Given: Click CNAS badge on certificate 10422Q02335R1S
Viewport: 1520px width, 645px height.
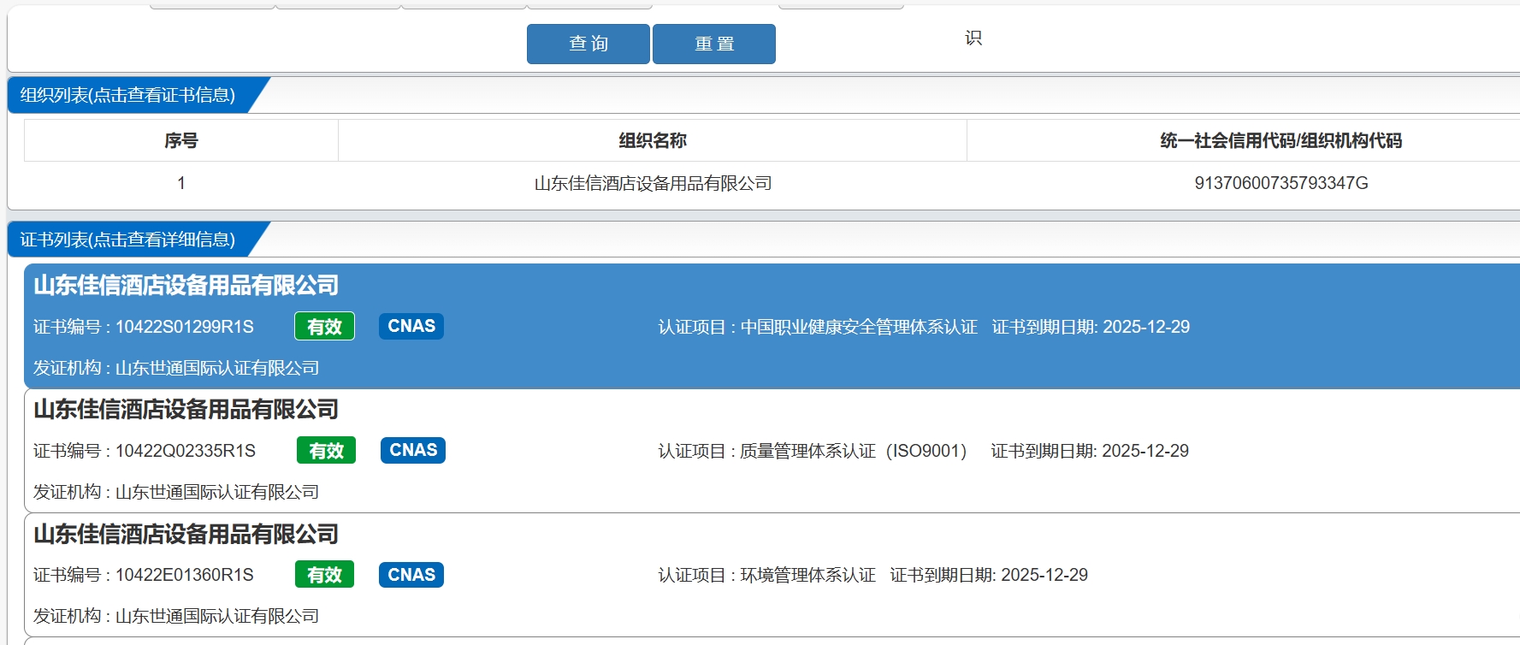Looking at the screenshot, I should point(413,450).
